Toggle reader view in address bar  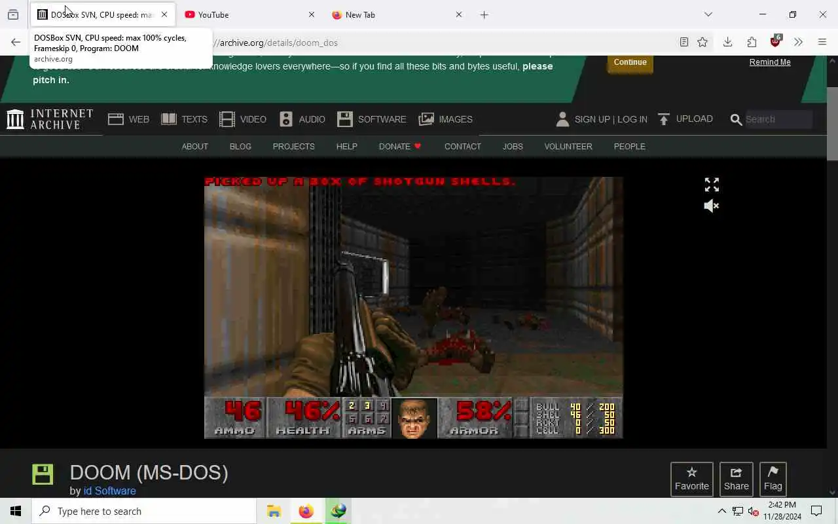(684, 43)
